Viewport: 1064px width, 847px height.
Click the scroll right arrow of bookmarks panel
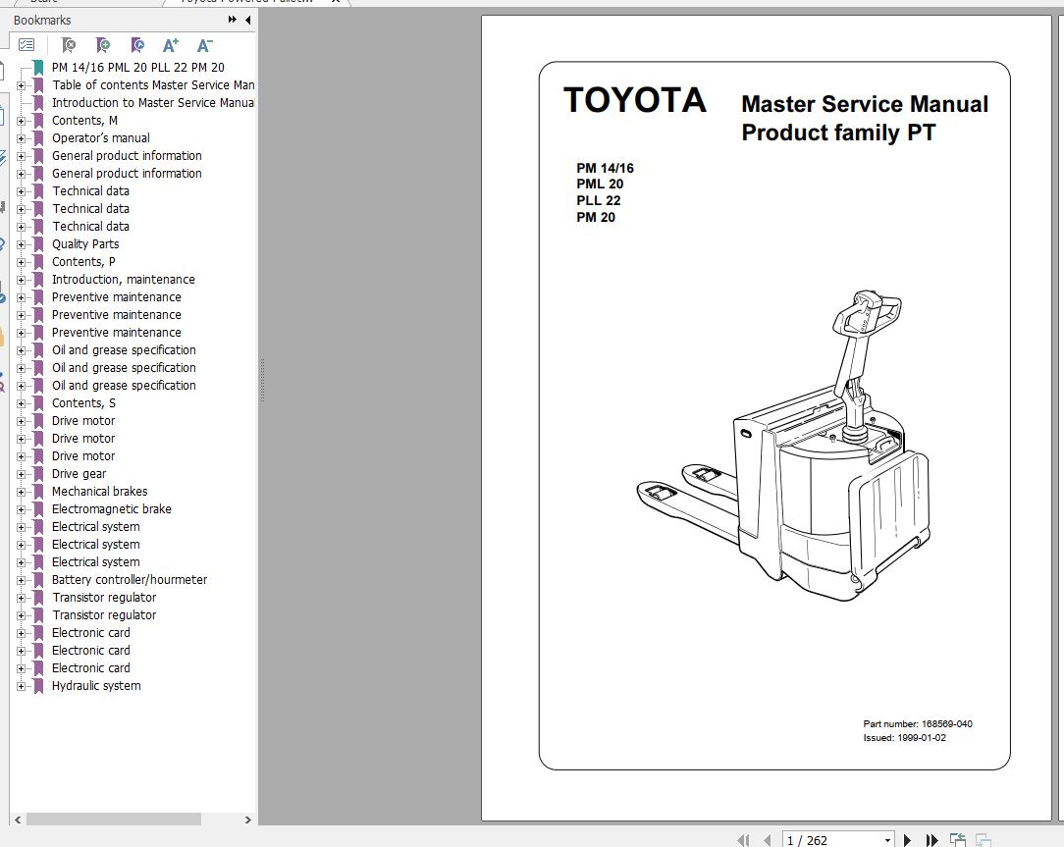[x=247, y=820]
